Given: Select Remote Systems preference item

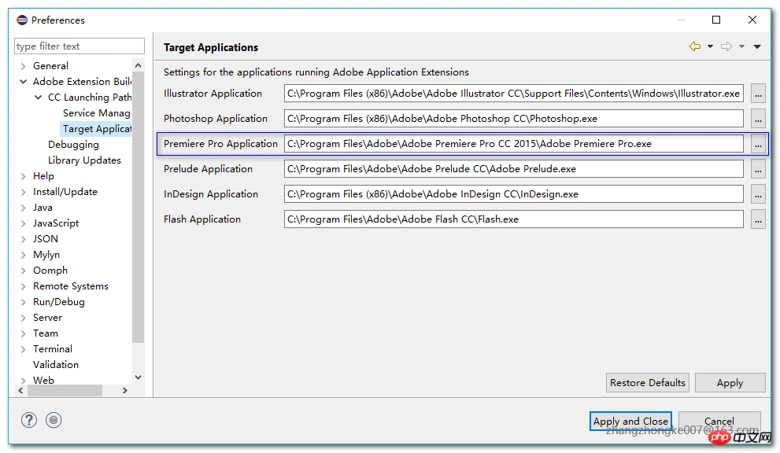Looking at the screenshot, I should [71, 286].
